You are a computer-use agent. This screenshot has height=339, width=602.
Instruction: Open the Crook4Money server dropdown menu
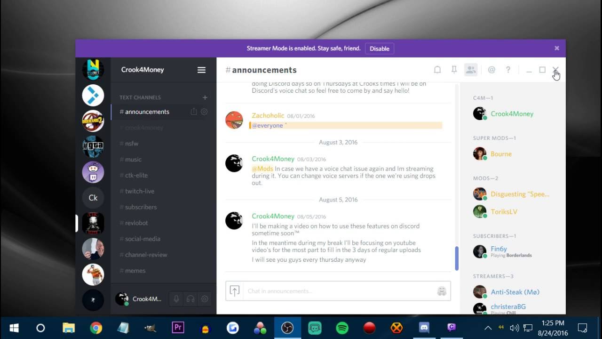[201, 70]
